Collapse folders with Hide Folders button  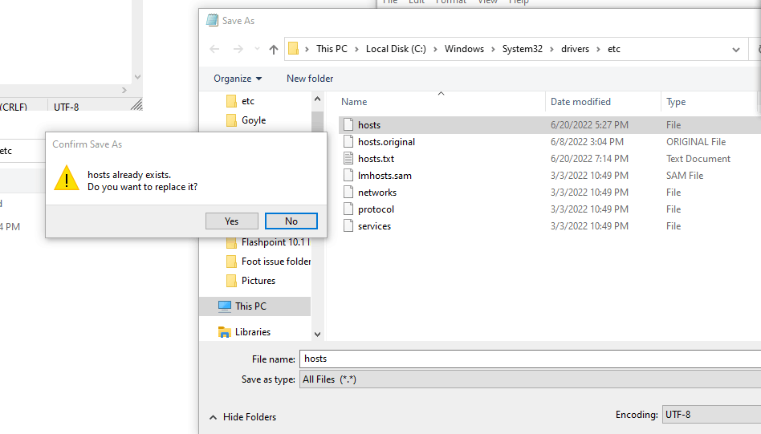tap(242, 417)
